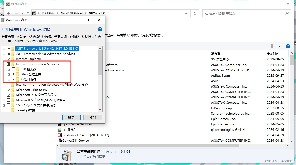Click the feature list scrollbar thumb
Viewport: 296px width, 165px height.
click(x=100, y=63)
